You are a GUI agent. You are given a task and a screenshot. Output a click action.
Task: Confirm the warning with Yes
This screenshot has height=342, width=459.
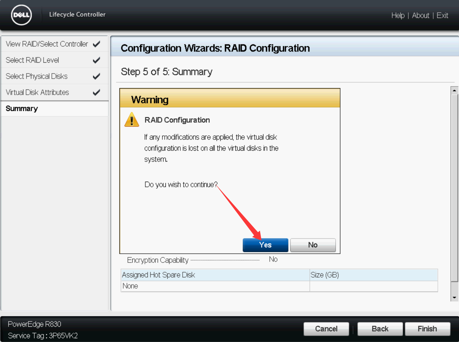tap(265, 245)
